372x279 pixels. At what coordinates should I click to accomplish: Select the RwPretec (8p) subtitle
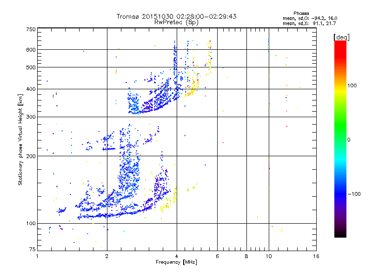click(176, 22)
